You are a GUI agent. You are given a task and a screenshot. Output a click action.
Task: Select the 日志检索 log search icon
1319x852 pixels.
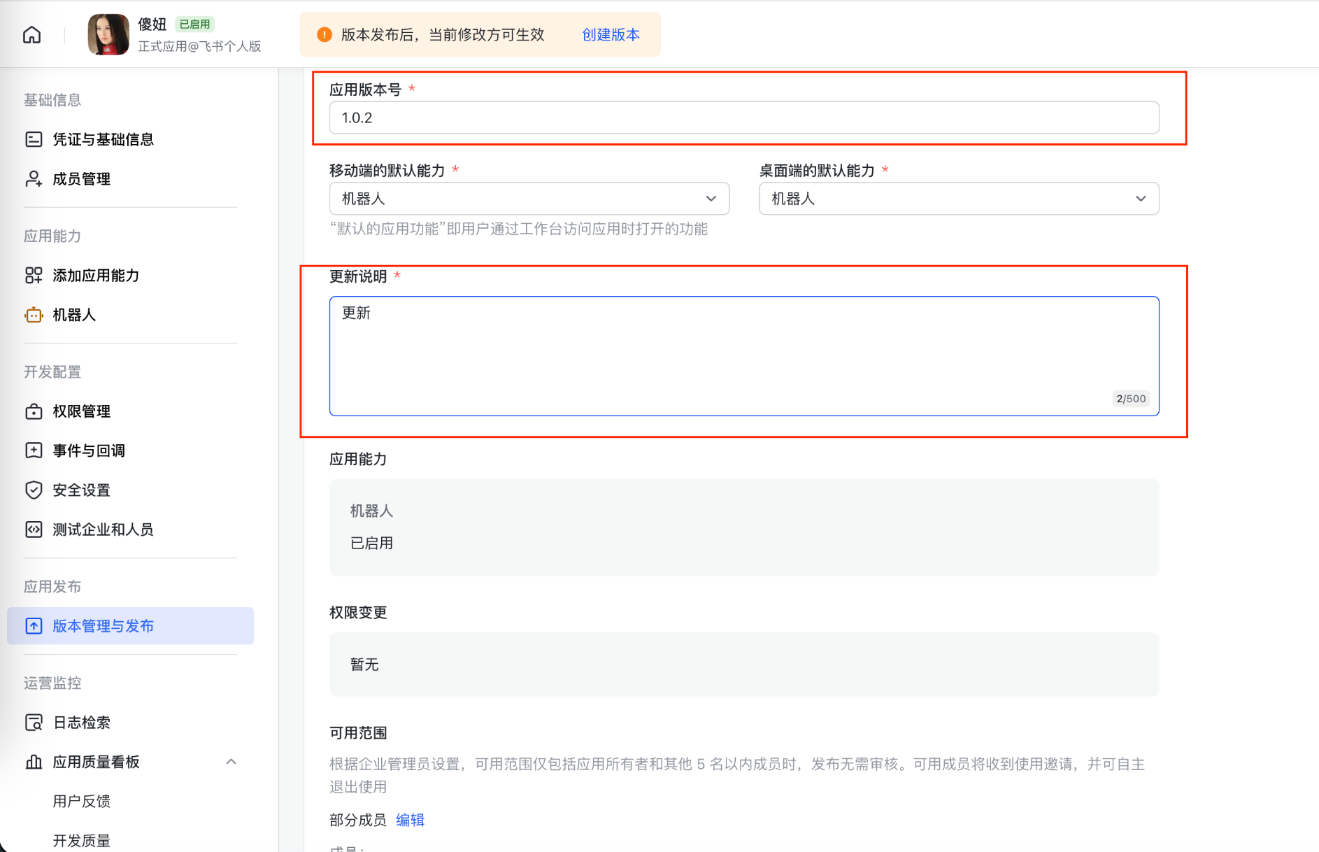(x=34, y=722)
